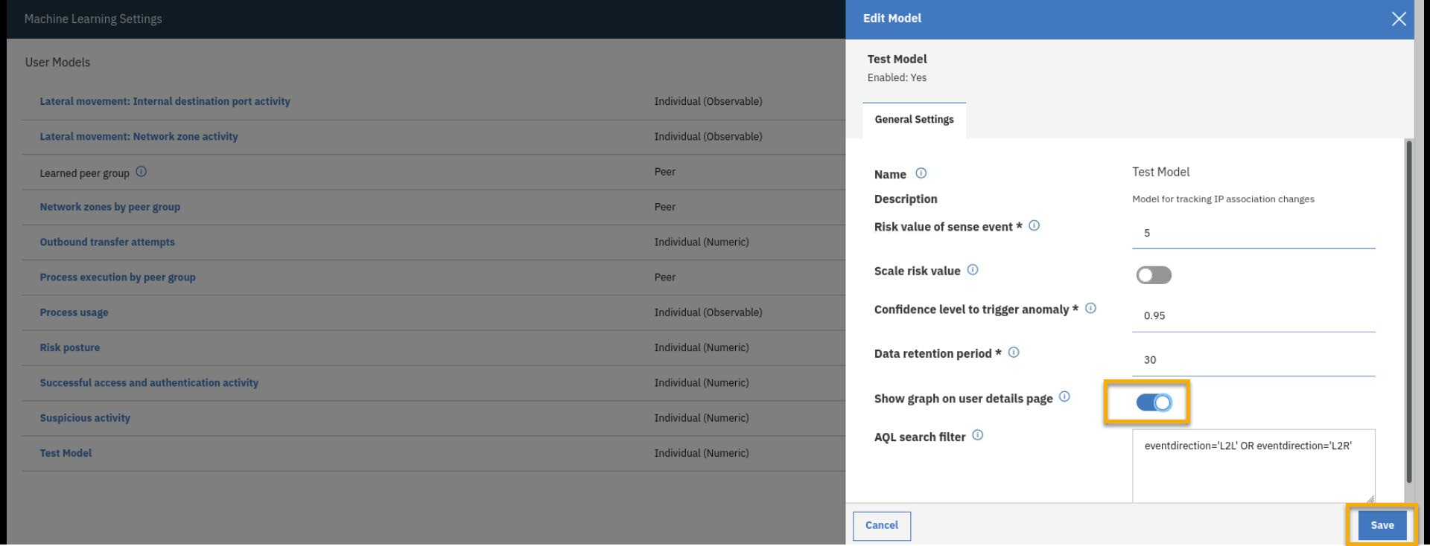The width and height of the screenshot is (1430, 546).
Task: Switch to the General Settings tab
Action: click(914, 120)
